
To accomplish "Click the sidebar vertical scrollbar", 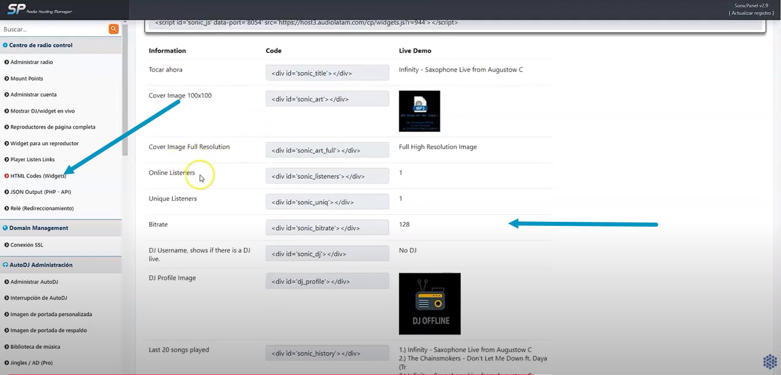I will point(125,90).
